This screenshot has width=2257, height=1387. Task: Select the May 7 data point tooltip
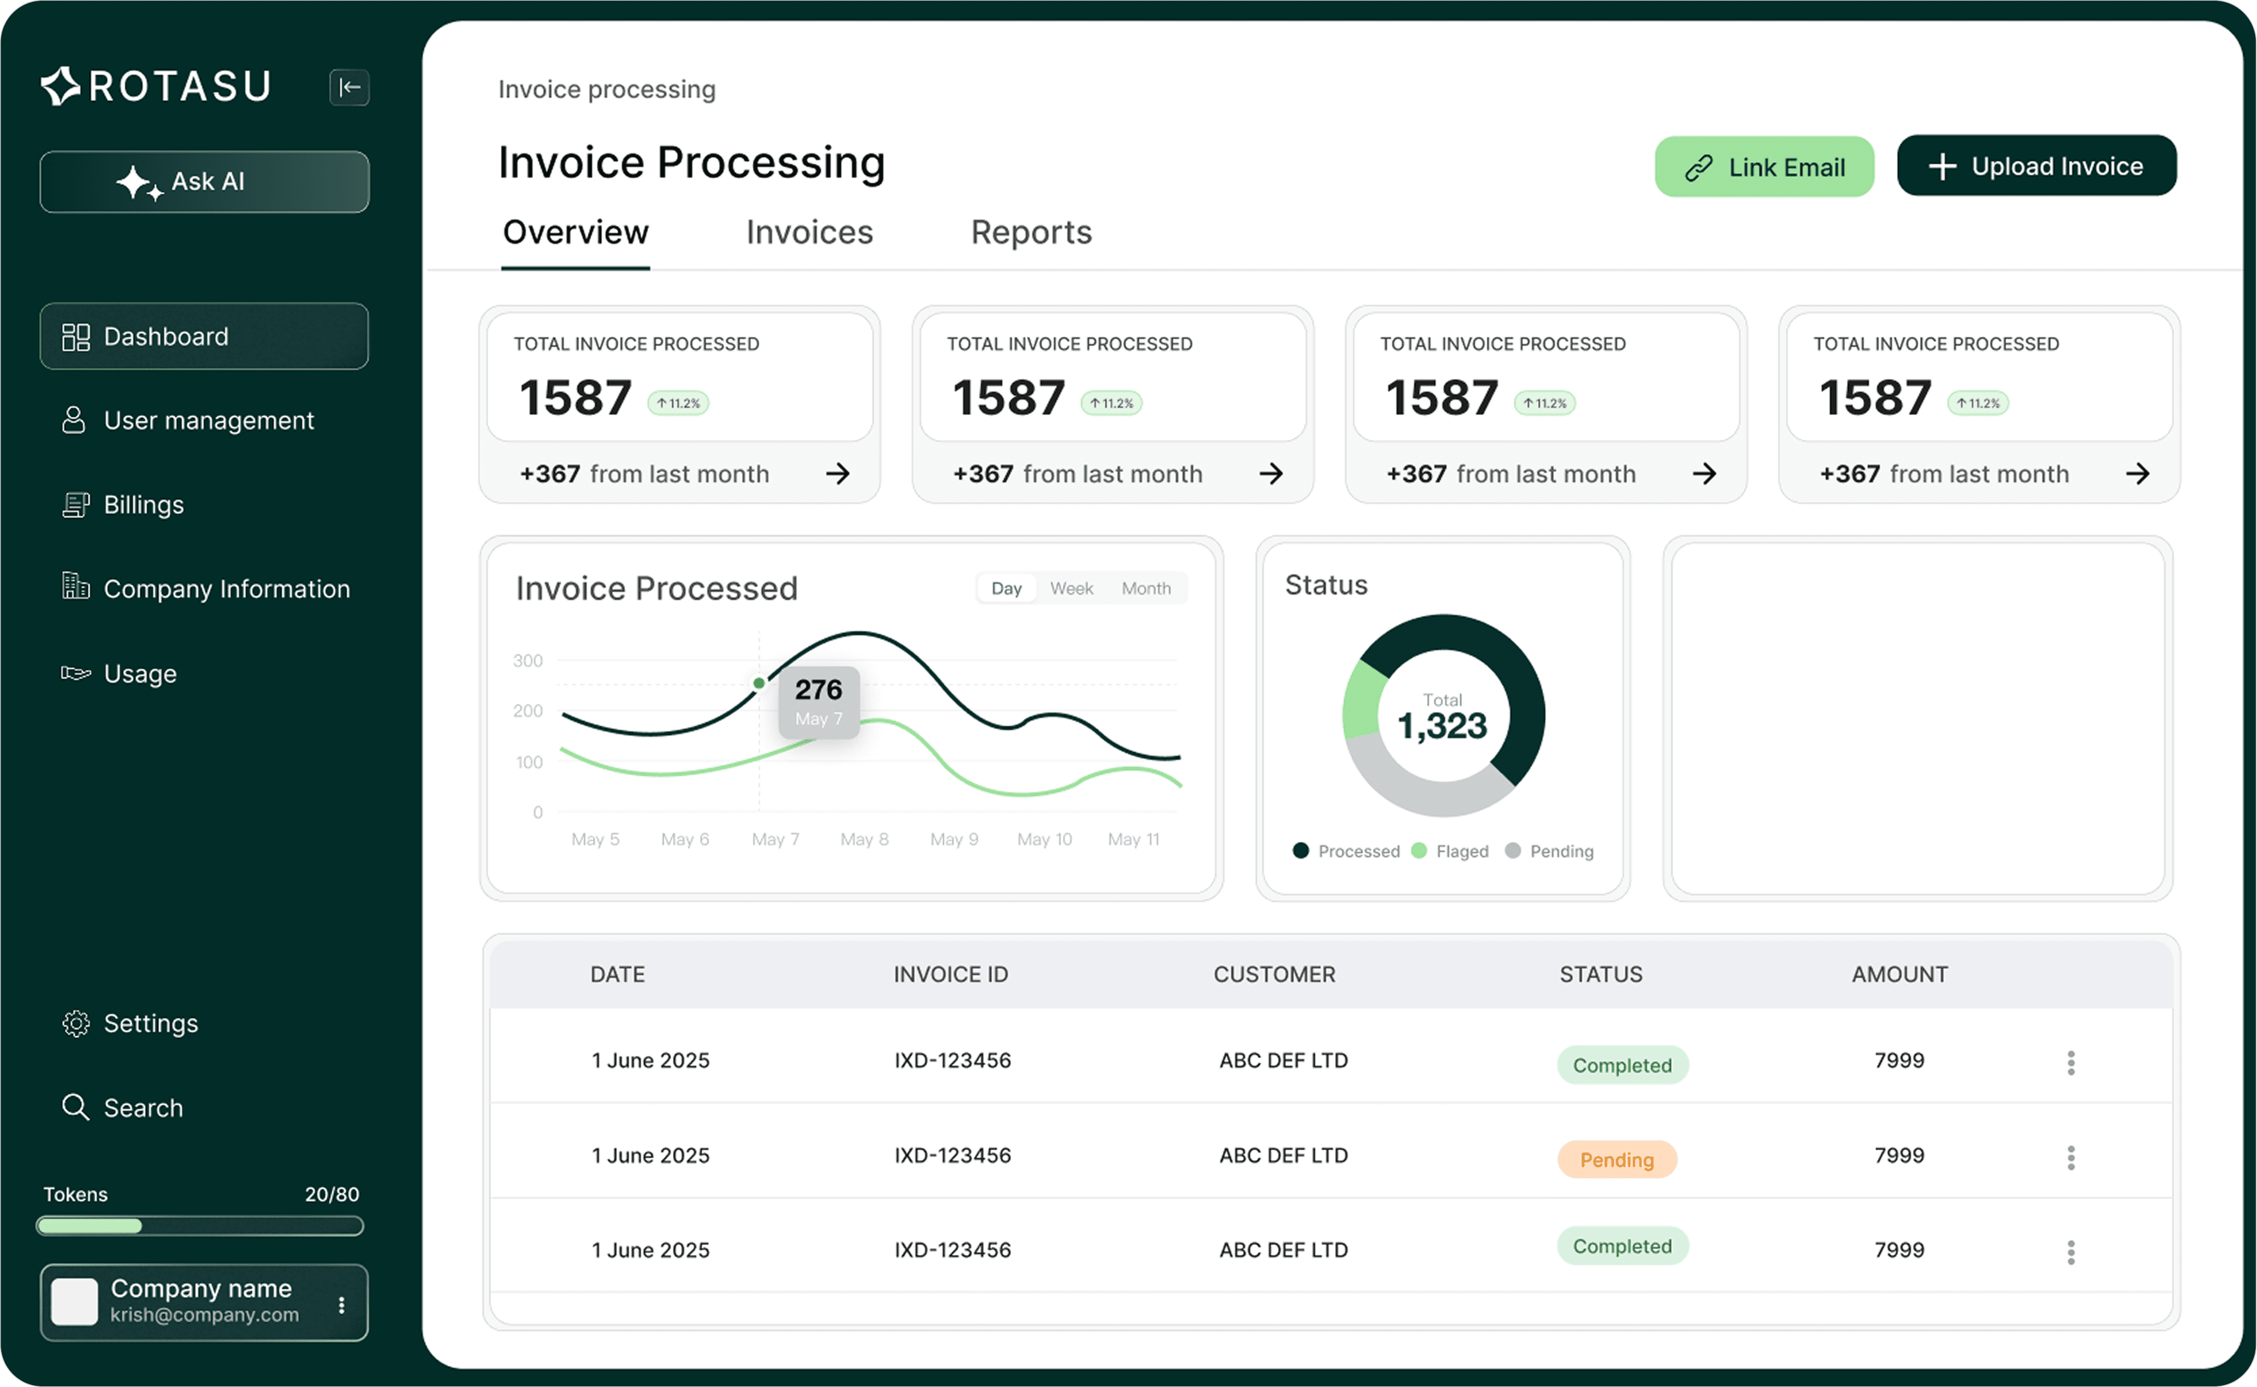point(818,702)
